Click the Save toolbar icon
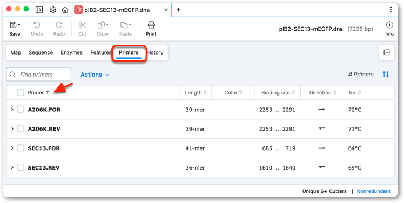Viewport: 404px width, 203px height. click(x=13, y=25)
